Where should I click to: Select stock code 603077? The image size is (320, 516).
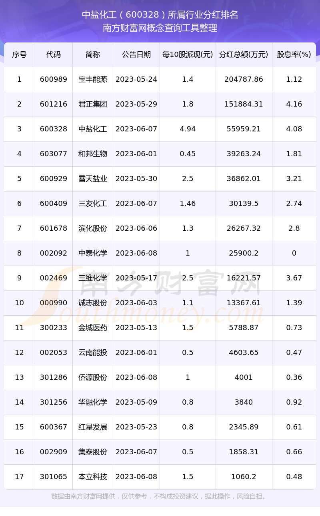pyautogui.click(x=54, y=154)
